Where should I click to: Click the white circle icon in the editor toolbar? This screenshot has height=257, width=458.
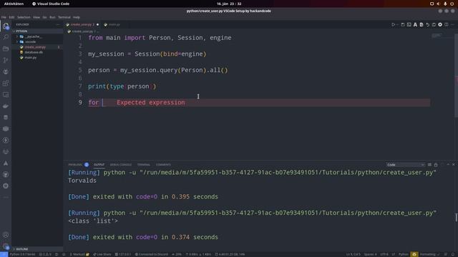pyautogui.click(x=440, y=25)
